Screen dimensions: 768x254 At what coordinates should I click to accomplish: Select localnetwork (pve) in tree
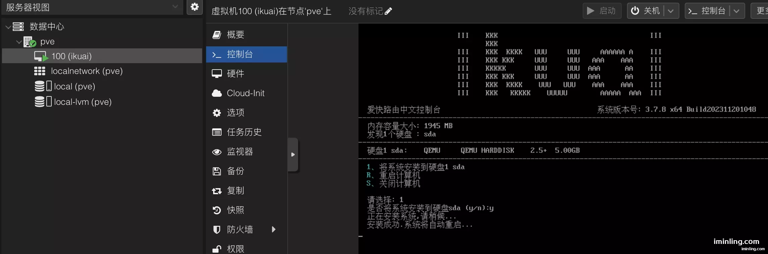(87, 71)
